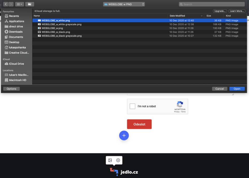Select WEBGLOBE_w_white grayscale.png file
The width and height of the screenshot is (249, 178).
coord(140,24)
